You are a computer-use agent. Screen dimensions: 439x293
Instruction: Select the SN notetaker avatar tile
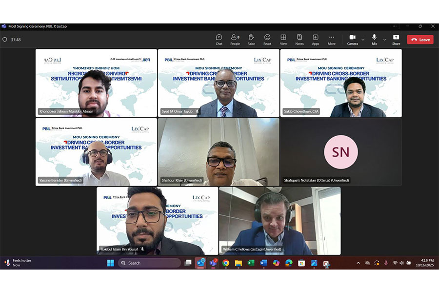(x=340, y=152)
